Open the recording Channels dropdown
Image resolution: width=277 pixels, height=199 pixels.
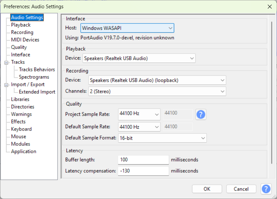click(157, 91)
